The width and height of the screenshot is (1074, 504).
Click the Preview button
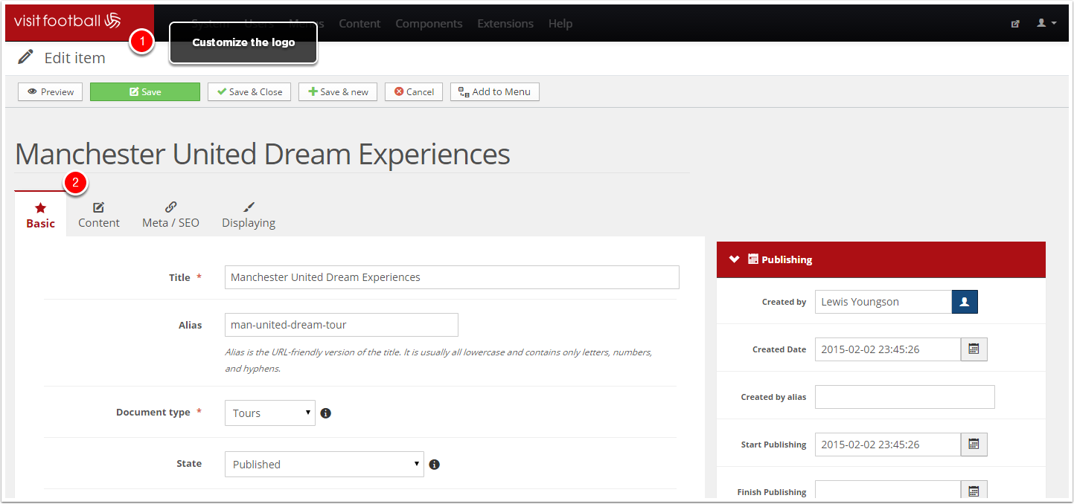pyautogui.click(x=51, y=92)
